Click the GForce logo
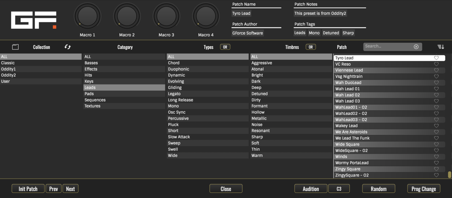This screenshot has width=452, height=198. pyautogui.click(x=33, y=20)
